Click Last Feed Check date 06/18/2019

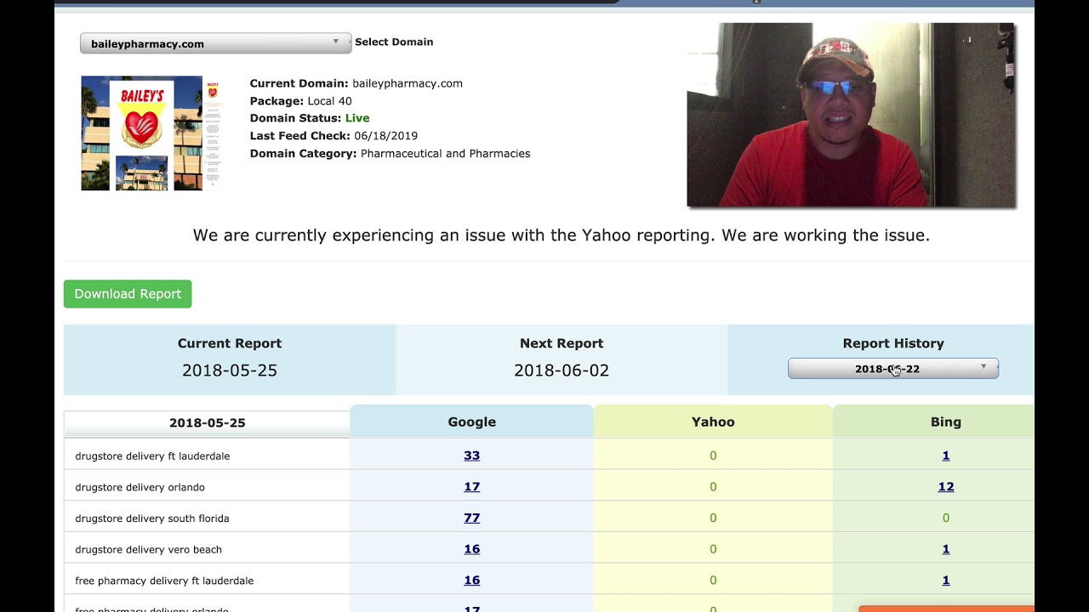(x=385, y=136)
